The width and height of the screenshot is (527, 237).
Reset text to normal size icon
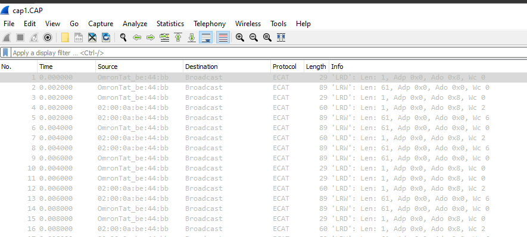click(x=267, y=37)
